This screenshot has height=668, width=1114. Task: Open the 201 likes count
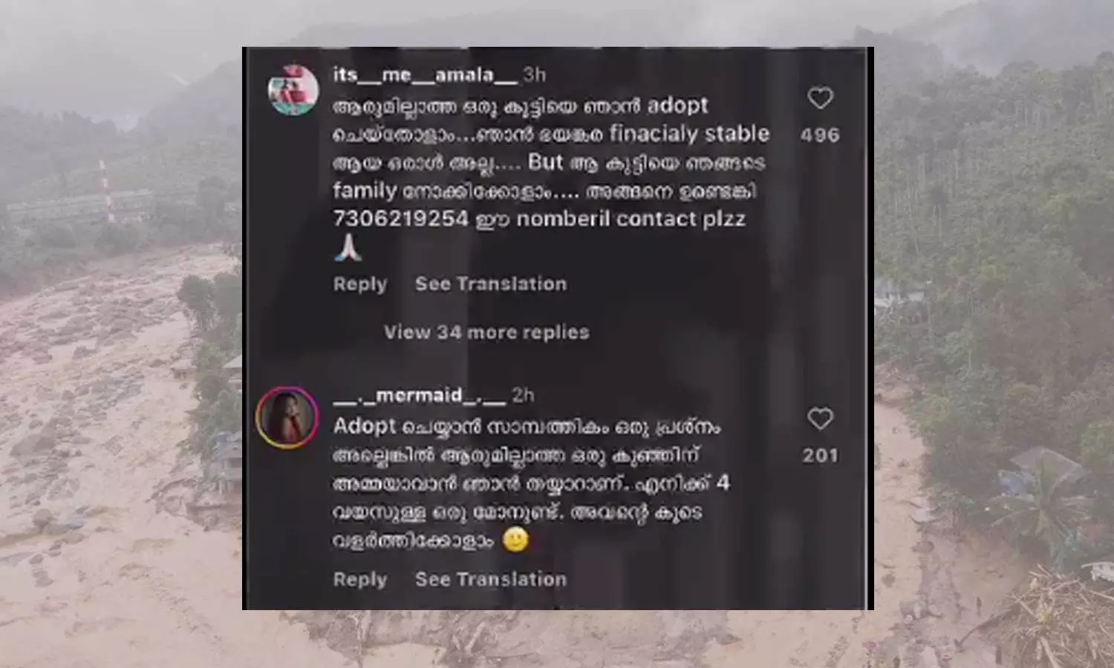pyautogui.click(x=820, y=456)
